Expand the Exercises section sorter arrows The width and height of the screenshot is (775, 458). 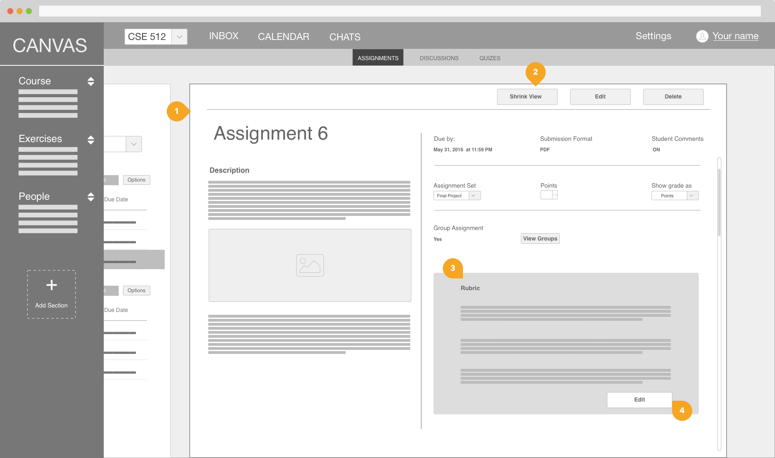point(91,140)
